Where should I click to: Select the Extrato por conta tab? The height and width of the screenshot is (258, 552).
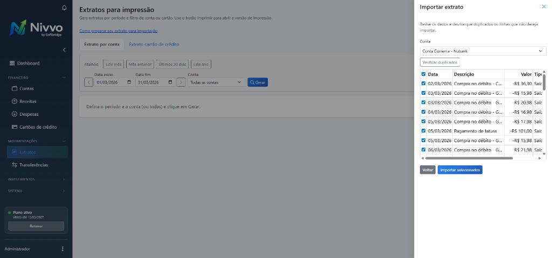[102, 44]
